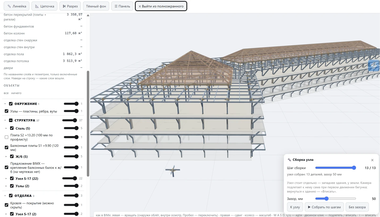Enable the Плита S2 +13.20 layer
The width and height of the screenshot is (380, 217).
[7, 137]
